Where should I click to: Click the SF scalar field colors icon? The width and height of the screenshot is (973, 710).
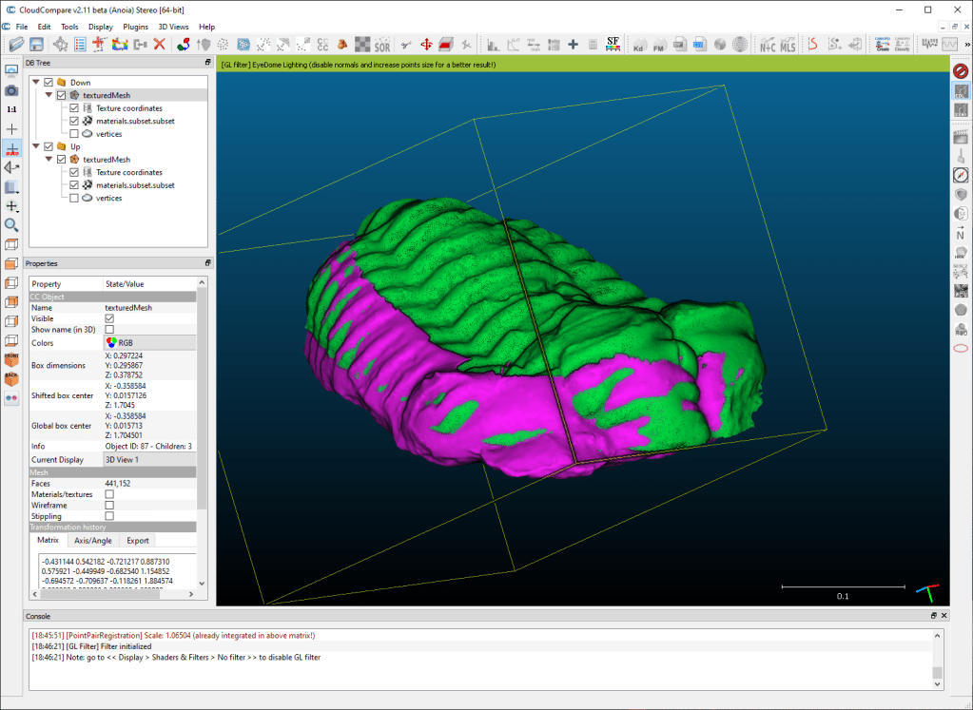point(613,45)
